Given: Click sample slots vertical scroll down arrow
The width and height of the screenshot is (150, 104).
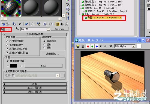Looking at the screenshot, I should point(64,16).
